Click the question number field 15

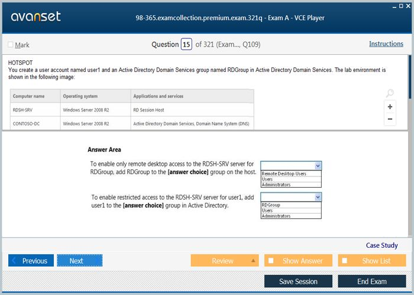tap(186, 44)
